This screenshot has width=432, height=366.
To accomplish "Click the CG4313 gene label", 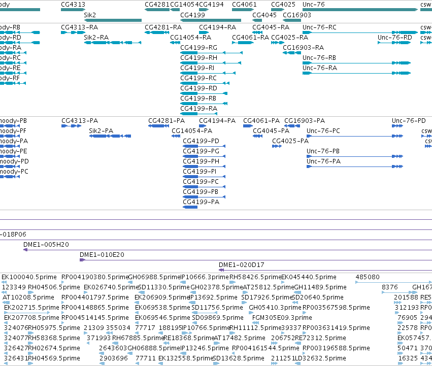I will [73, 5].
